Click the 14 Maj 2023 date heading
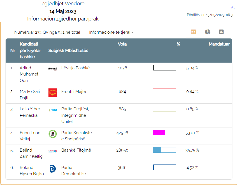237x185 pixels. pos(63,11)
